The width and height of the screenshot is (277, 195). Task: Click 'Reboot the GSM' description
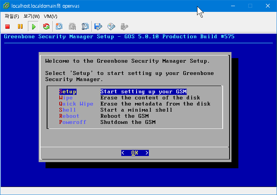click(125, 116)
